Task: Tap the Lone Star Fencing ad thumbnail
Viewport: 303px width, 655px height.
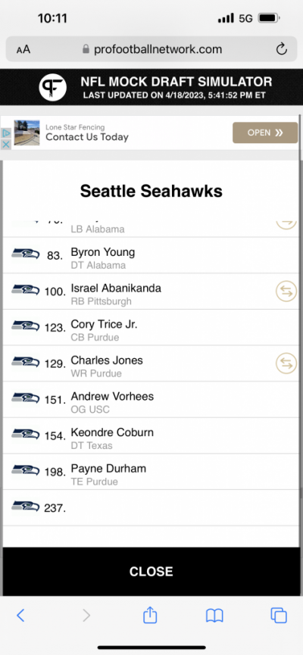Action: [27, 133]
